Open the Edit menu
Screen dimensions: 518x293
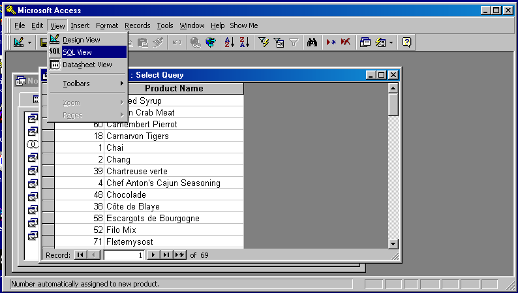tap(37, 25)
